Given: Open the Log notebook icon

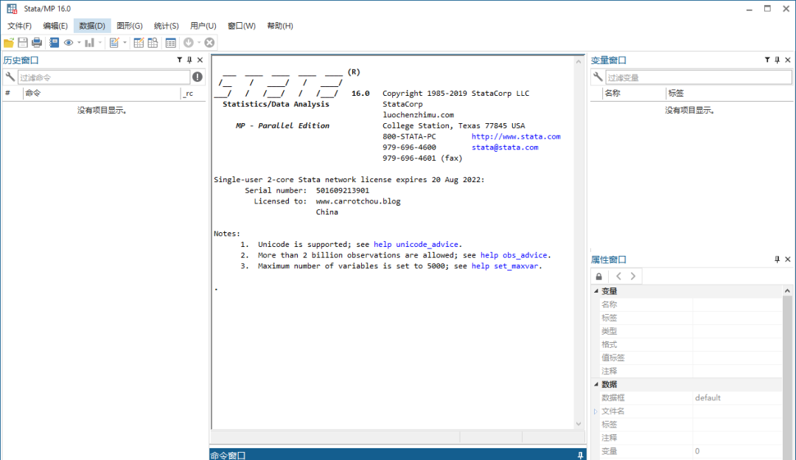Looking at the screenshot, I should pos(55,43).
